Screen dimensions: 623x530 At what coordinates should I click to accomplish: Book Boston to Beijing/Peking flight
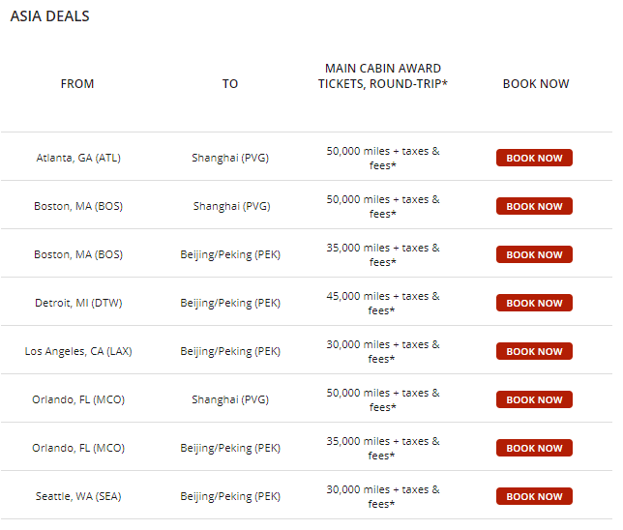534,254
